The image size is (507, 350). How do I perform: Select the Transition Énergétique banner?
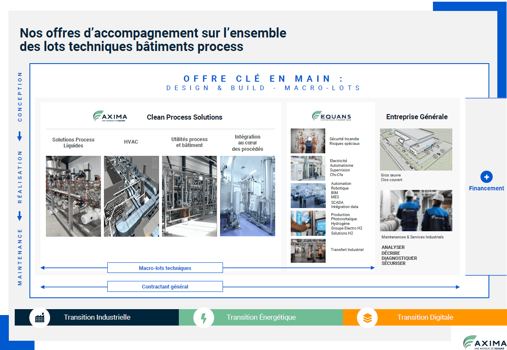[261, 318]
